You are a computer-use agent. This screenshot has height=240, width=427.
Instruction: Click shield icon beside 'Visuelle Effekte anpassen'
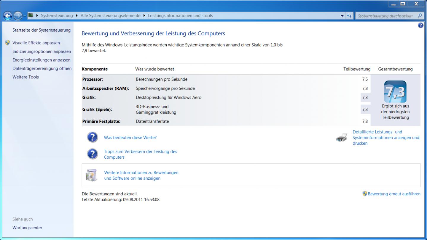8,43
